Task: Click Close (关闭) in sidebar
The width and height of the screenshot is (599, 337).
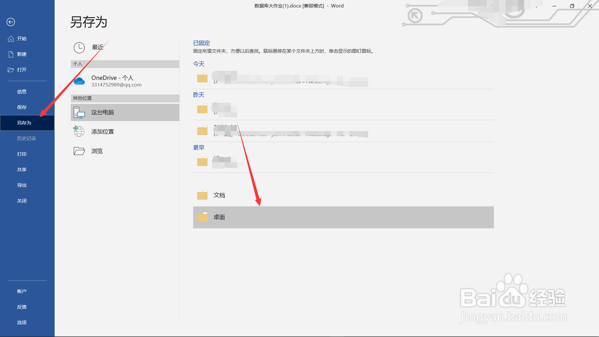Action: 22,201
